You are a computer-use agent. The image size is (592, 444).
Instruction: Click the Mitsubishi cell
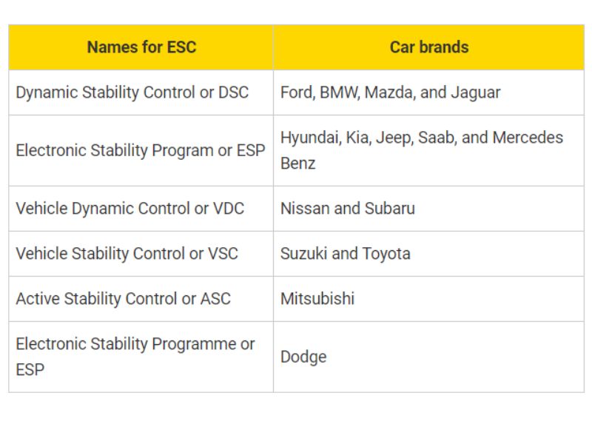(x=317, y=299)
